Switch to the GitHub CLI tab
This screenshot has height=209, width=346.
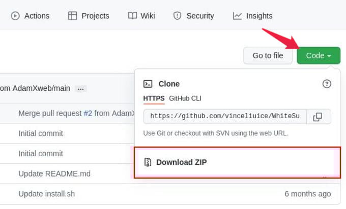[x=185, y=98]
